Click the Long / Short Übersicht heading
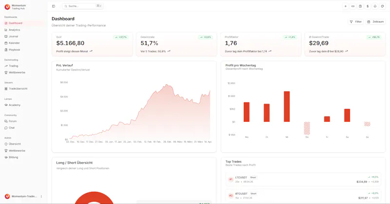The image size is (390, 204). point(75,163)
